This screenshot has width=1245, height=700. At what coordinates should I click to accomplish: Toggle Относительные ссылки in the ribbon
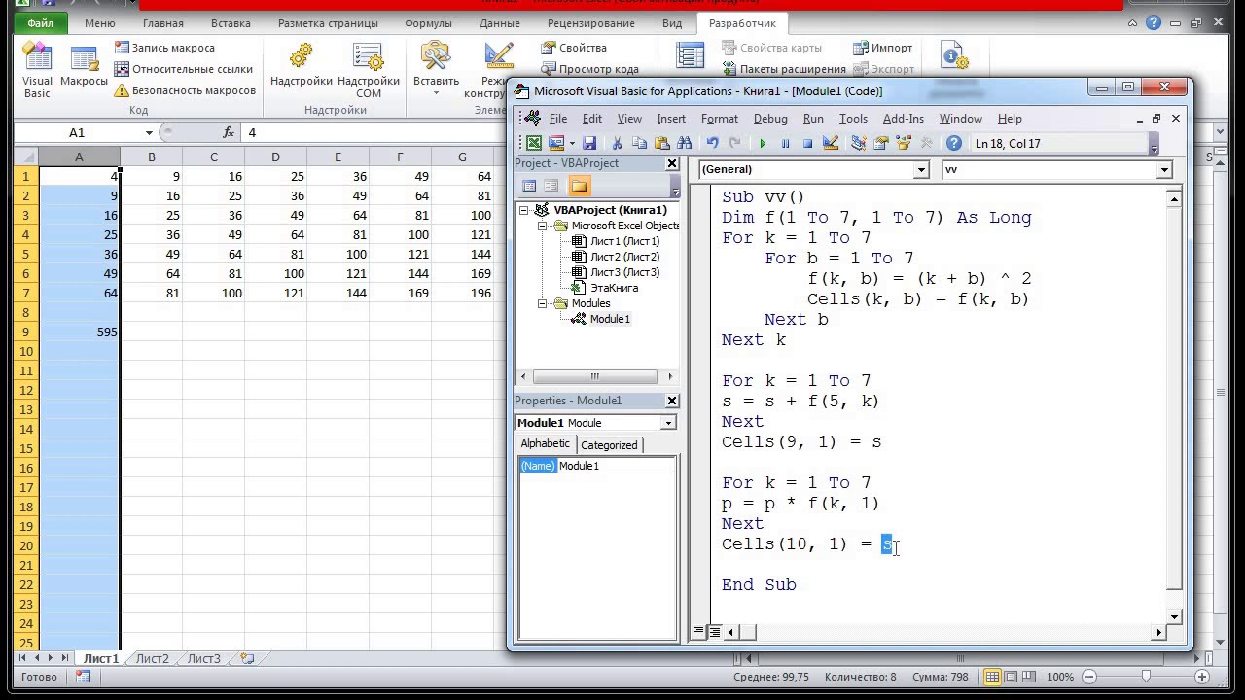pos(183,69)
